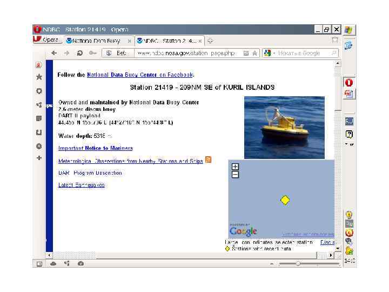
Task: Zoom out on the map
Action: (235, 175)
